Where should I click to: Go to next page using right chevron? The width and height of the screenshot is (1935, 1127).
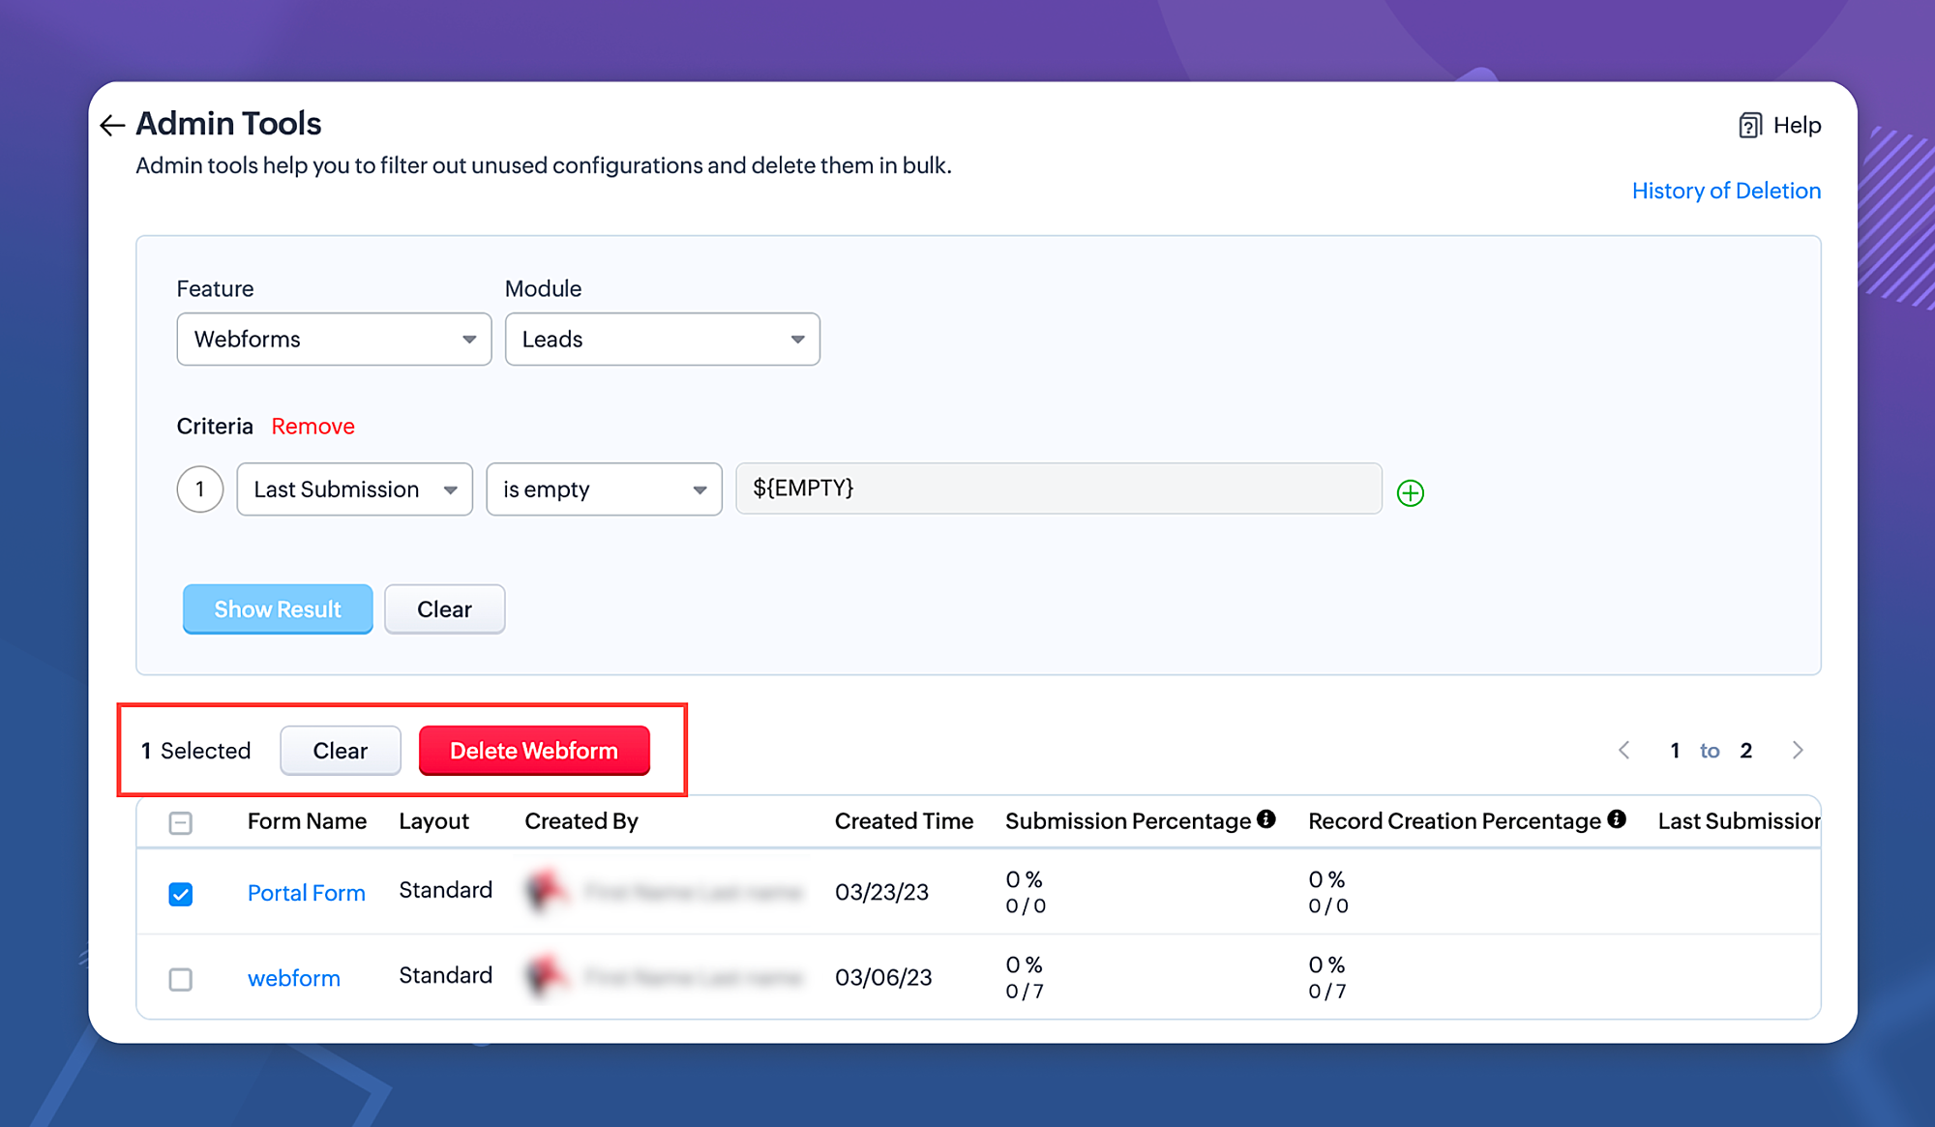(x=1797, y=751)
